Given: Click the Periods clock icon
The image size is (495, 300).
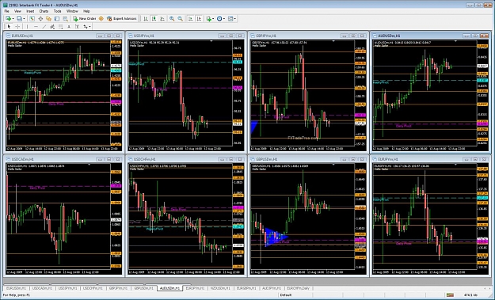Looking at the screenshot, I should click(x=219, y=19).
